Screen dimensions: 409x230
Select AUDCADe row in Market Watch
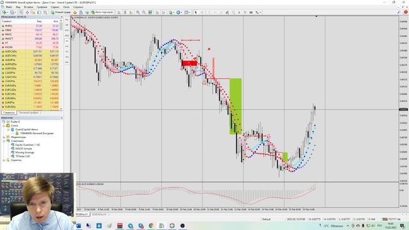pyautogui.click(x=30, y=51)
